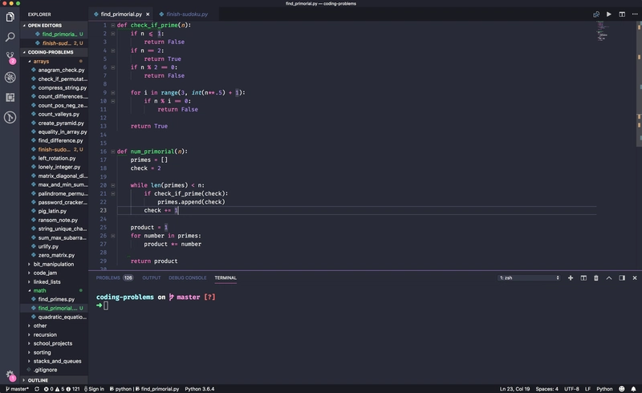Click Spaces: 4 indentation setting
Viewport: 642px width, 393px height.
(x=547, y=389)
